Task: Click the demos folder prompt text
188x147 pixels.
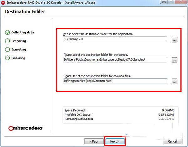Action: pyautogui.click(x=96, y=55)
